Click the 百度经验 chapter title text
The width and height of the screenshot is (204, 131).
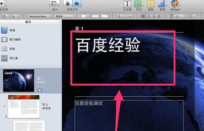point(108,45)
